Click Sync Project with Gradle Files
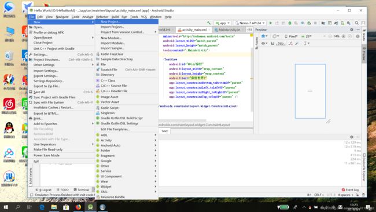This screenshot has height=212, width=376. [61, 97]
